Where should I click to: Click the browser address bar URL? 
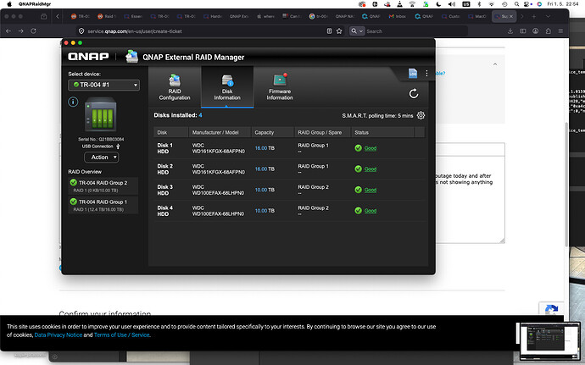pos(135,31)
